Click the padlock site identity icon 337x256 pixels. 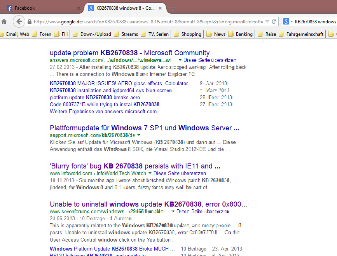[x=30, y=21]
